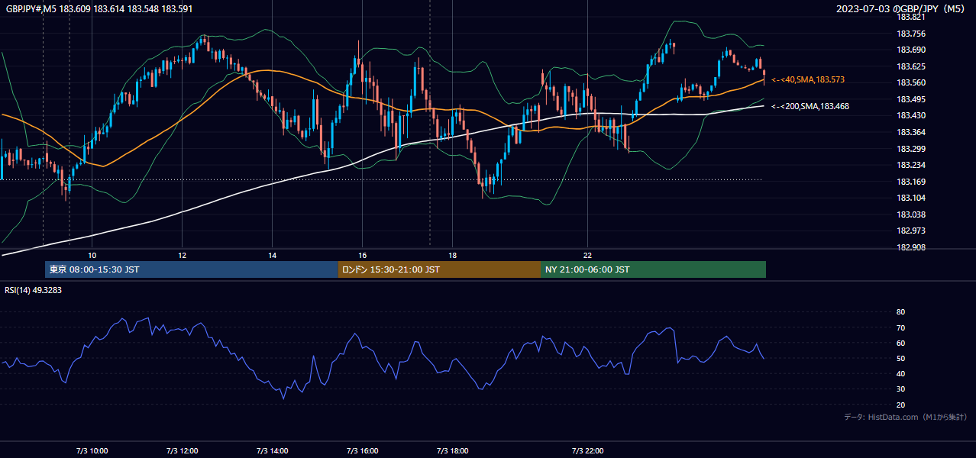Screen dimensions: 976x458
Task: Click the RSI 50 level label
Action: (900, 358)
